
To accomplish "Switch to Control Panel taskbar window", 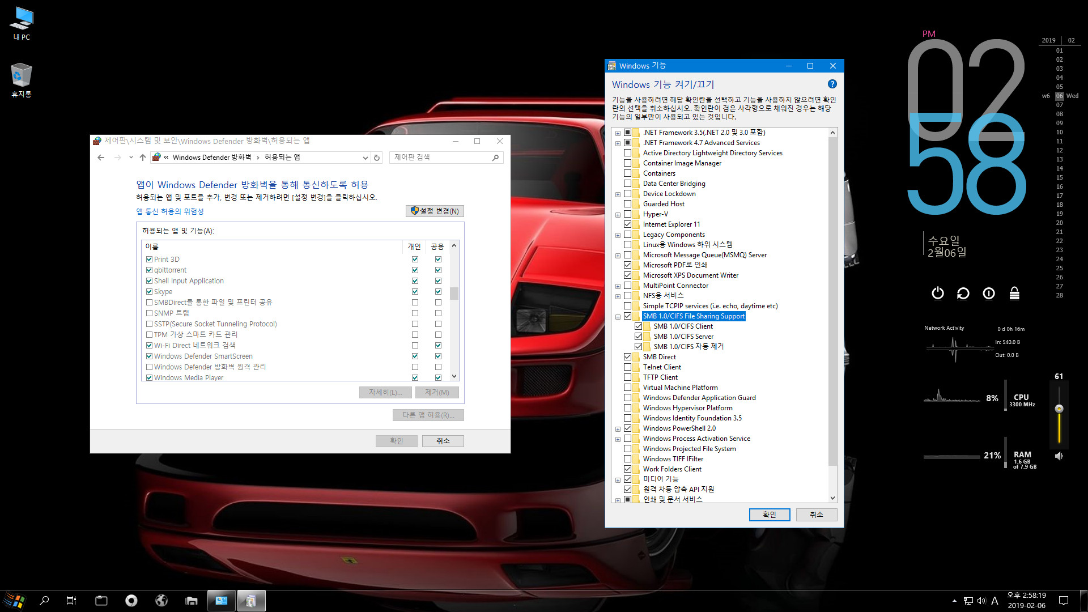I will [221, 601].
